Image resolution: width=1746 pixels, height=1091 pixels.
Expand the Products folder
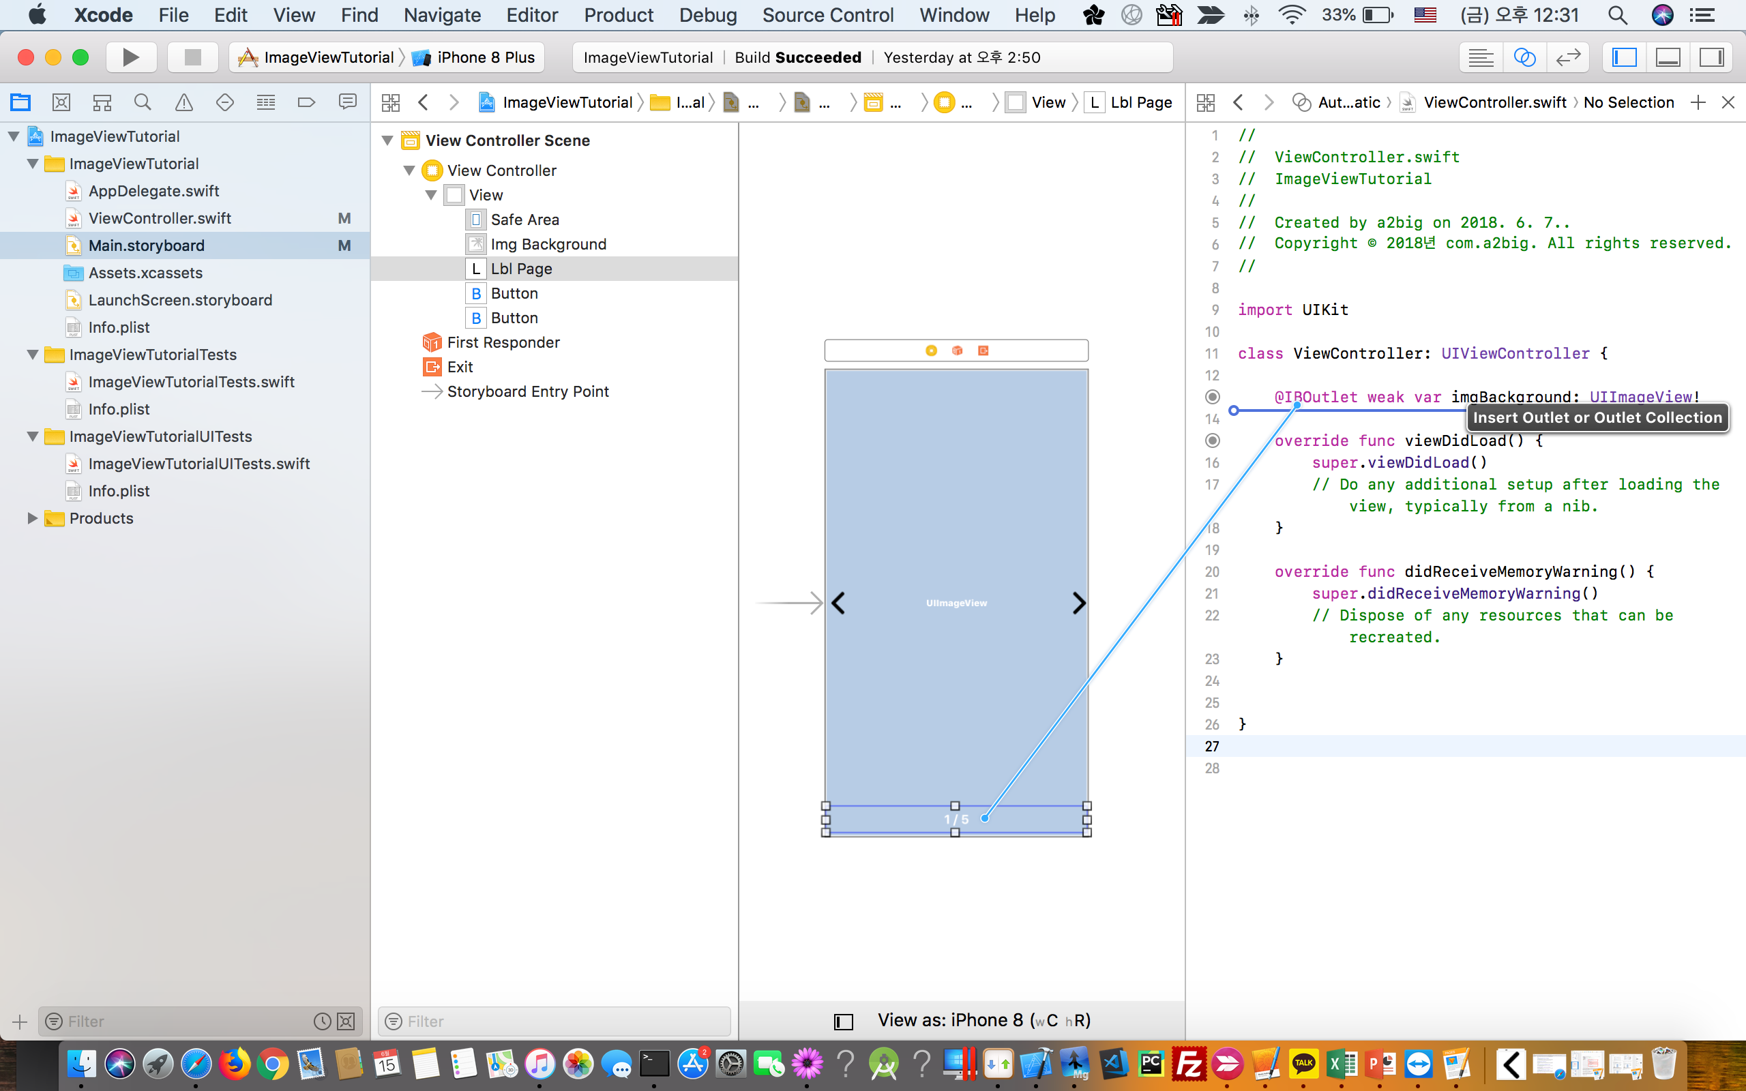click(33, 518)
